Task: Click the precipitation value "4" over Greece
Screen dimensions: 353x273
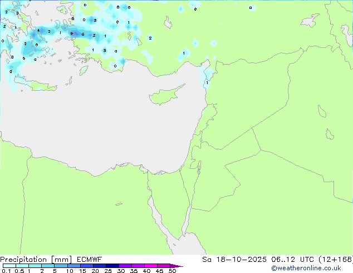Action: pyautogui.click(x=38, y=30)
